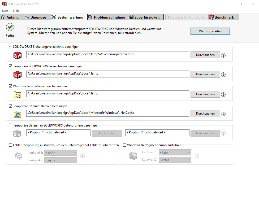Click info icon beside Windows Temp-Verzeichnis path

click(223, 94)
